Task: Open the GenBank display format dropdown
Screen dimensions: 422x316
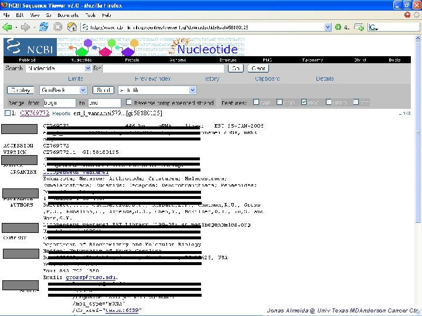Action: coord(83,90)
